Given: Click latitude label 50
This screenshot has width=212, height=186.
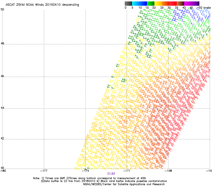Looking at the screenshot, I should click(2, 9).
